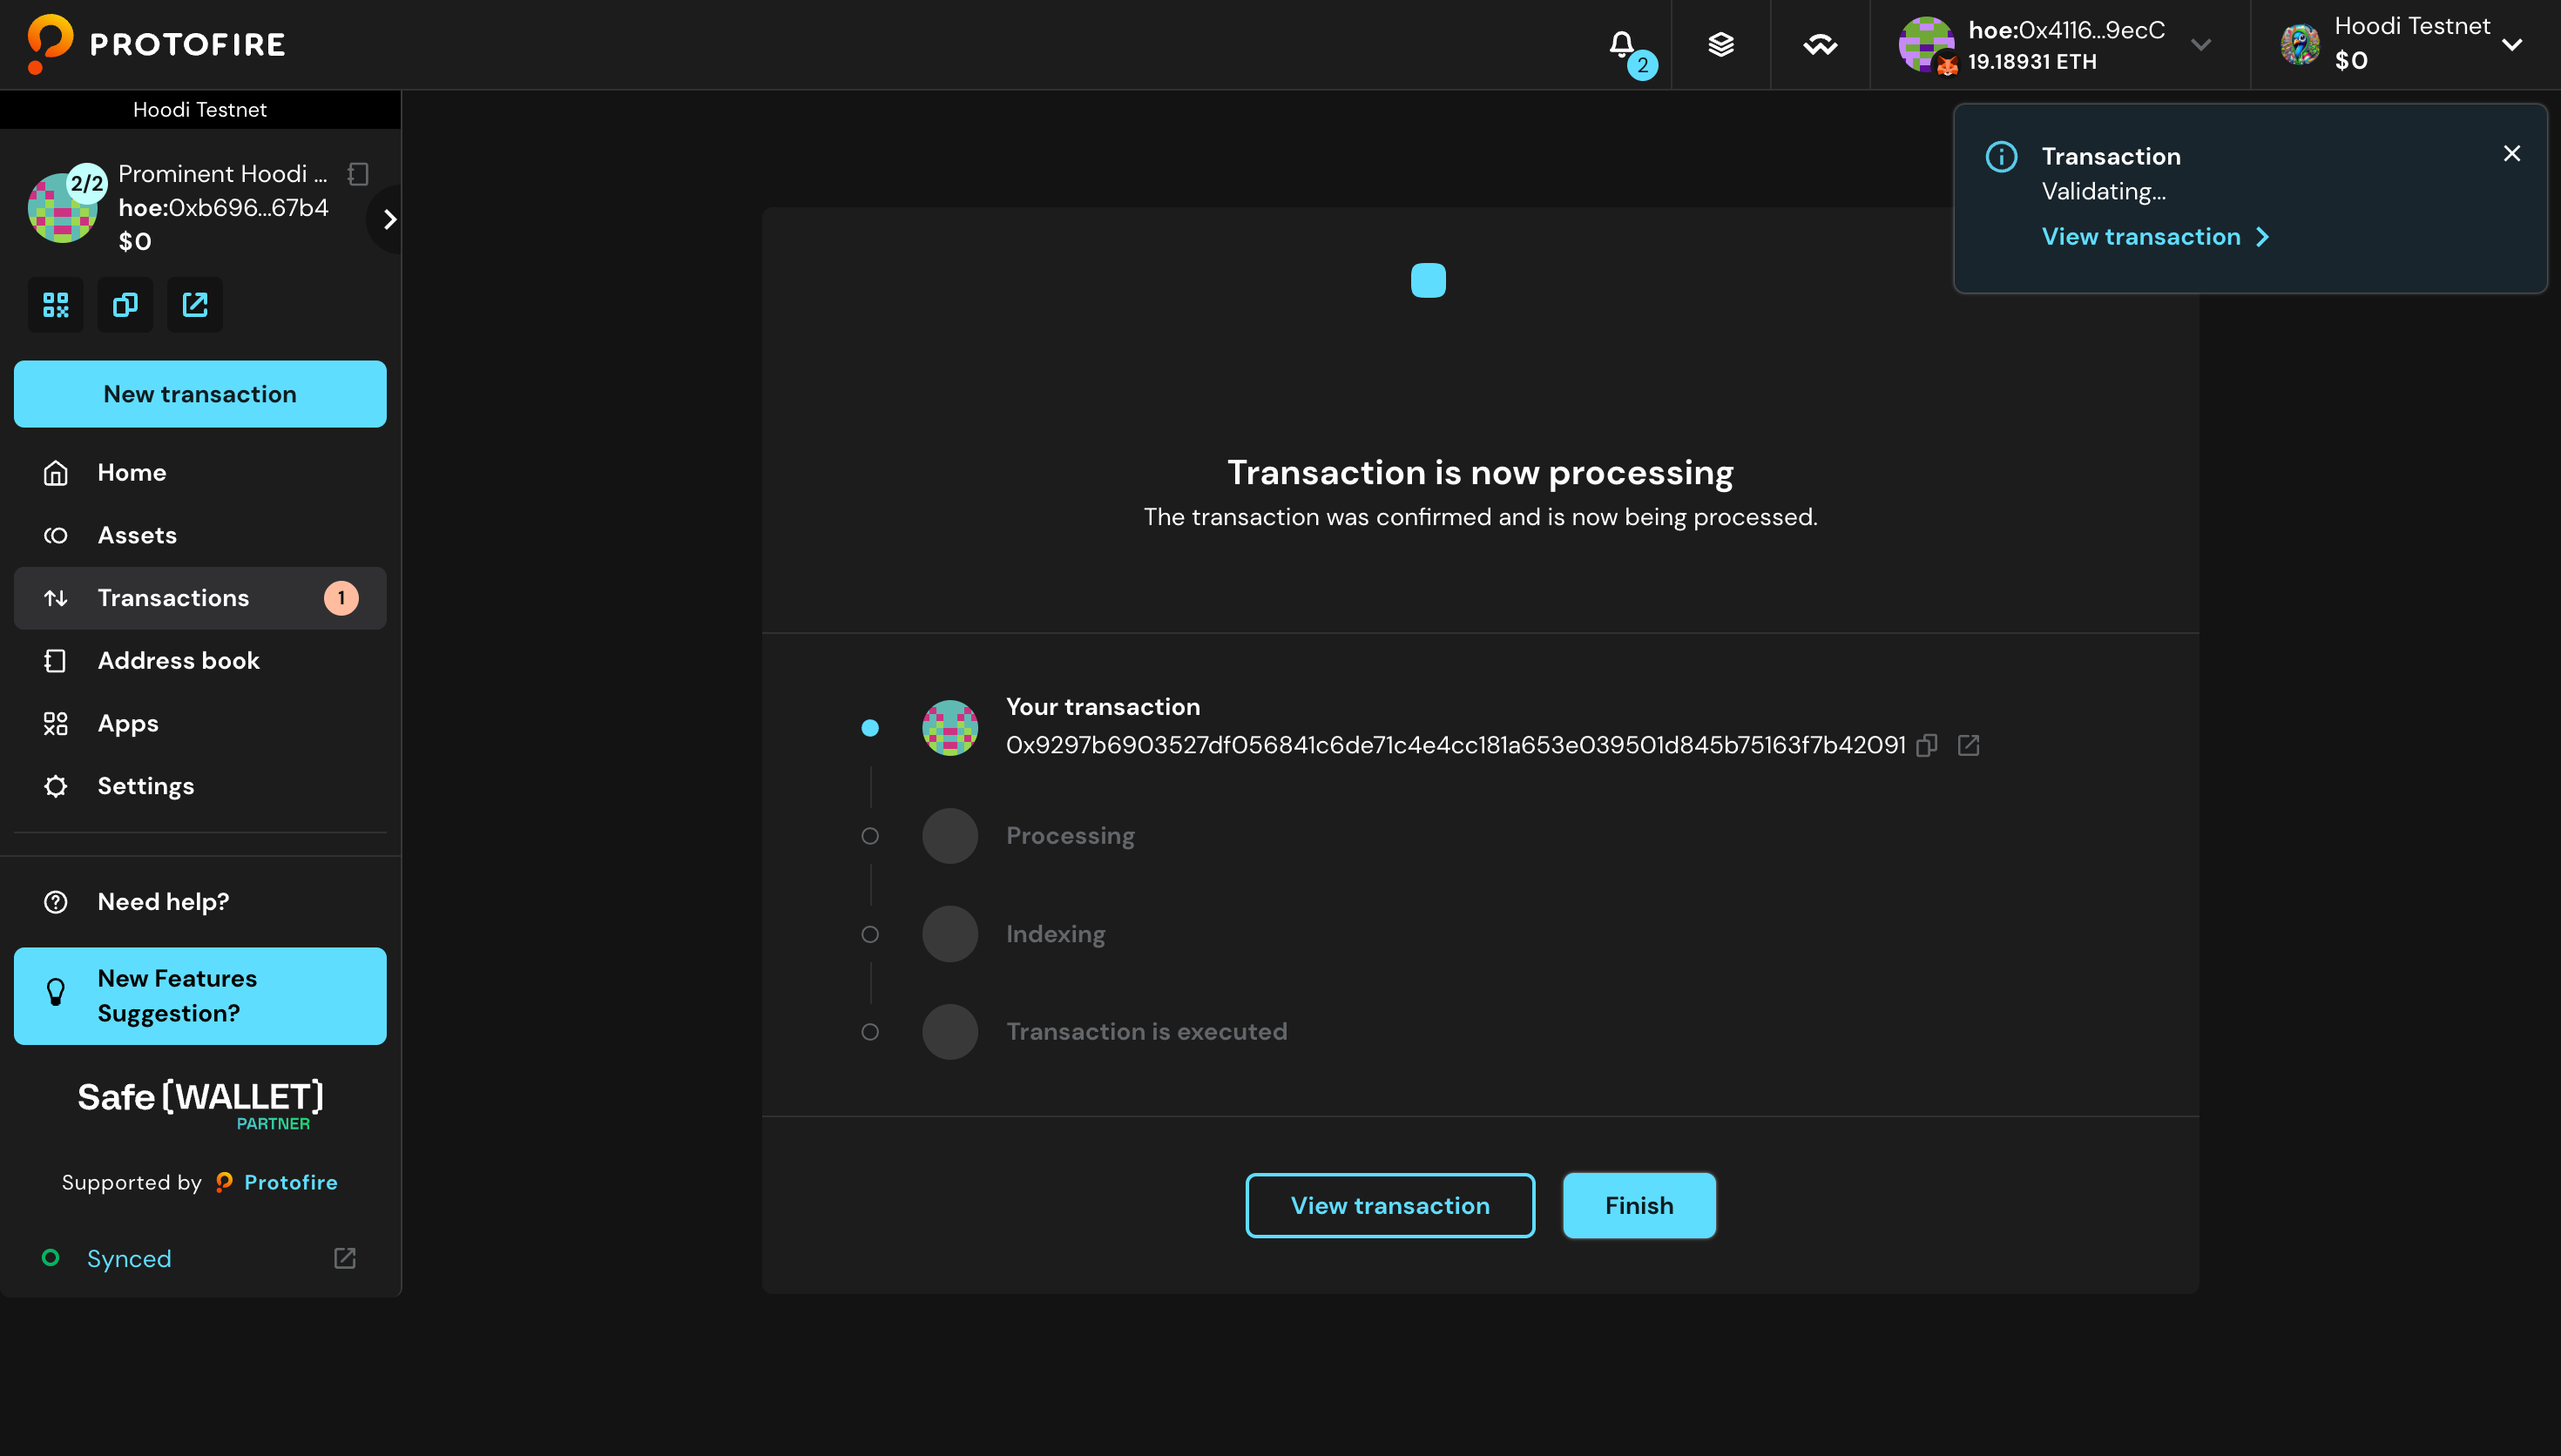
Task: Select the Processing step radio indicator
Action: (x=870, y=836)
